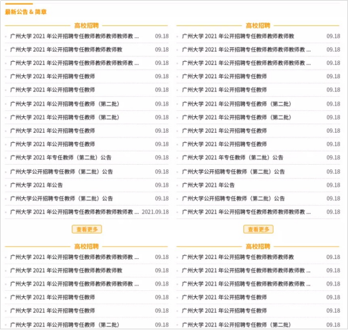348x330 pixels.
Task: Open 广州大学 2021 年公告 link in right column
Action: click(x=208, y=185)
